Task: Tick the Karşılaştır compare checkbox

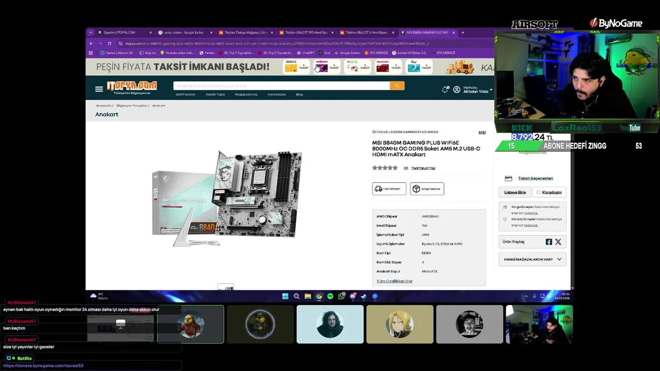Action: (538, 192)
